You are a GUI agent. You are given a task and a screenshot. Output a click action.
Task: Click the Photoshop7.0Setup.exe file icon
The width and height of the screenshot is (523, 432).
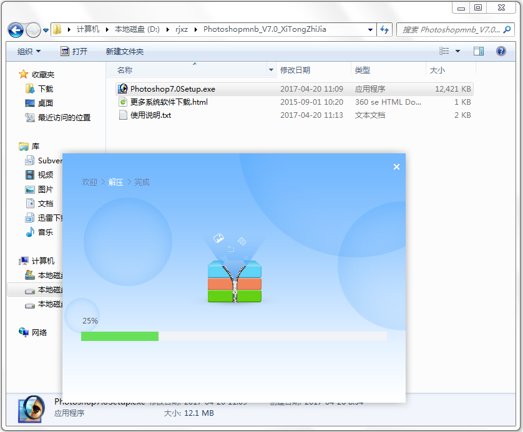(123, 89)
